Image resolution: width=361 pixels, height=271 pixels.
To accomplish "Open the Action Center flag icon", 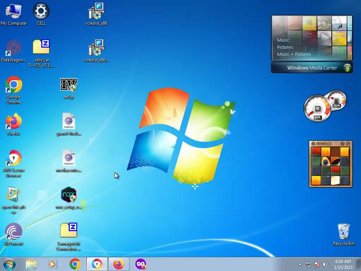I will [317, 264].
